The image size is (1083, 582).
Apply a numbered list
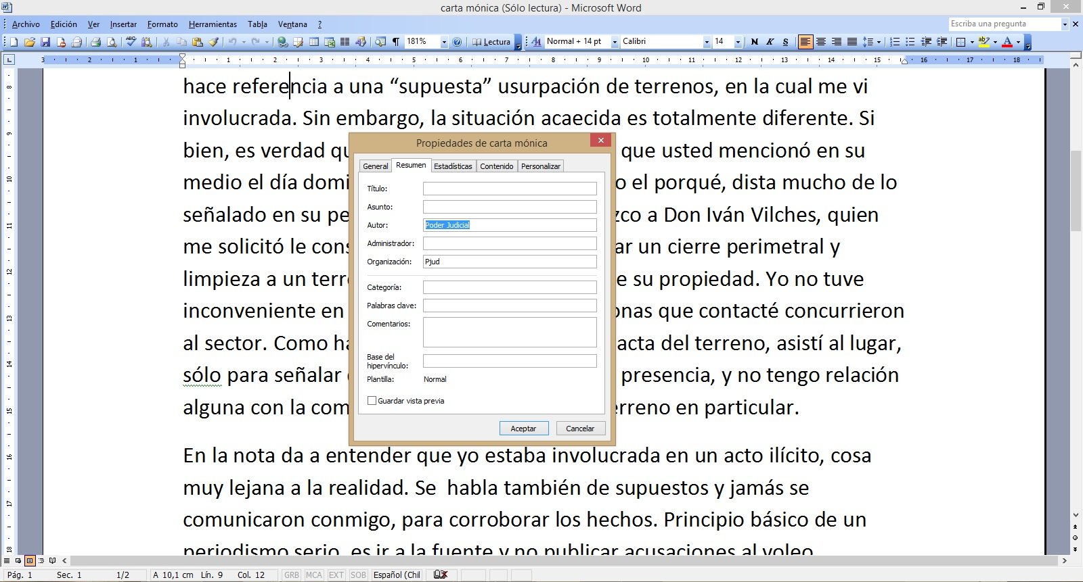[x=895, y=42]
